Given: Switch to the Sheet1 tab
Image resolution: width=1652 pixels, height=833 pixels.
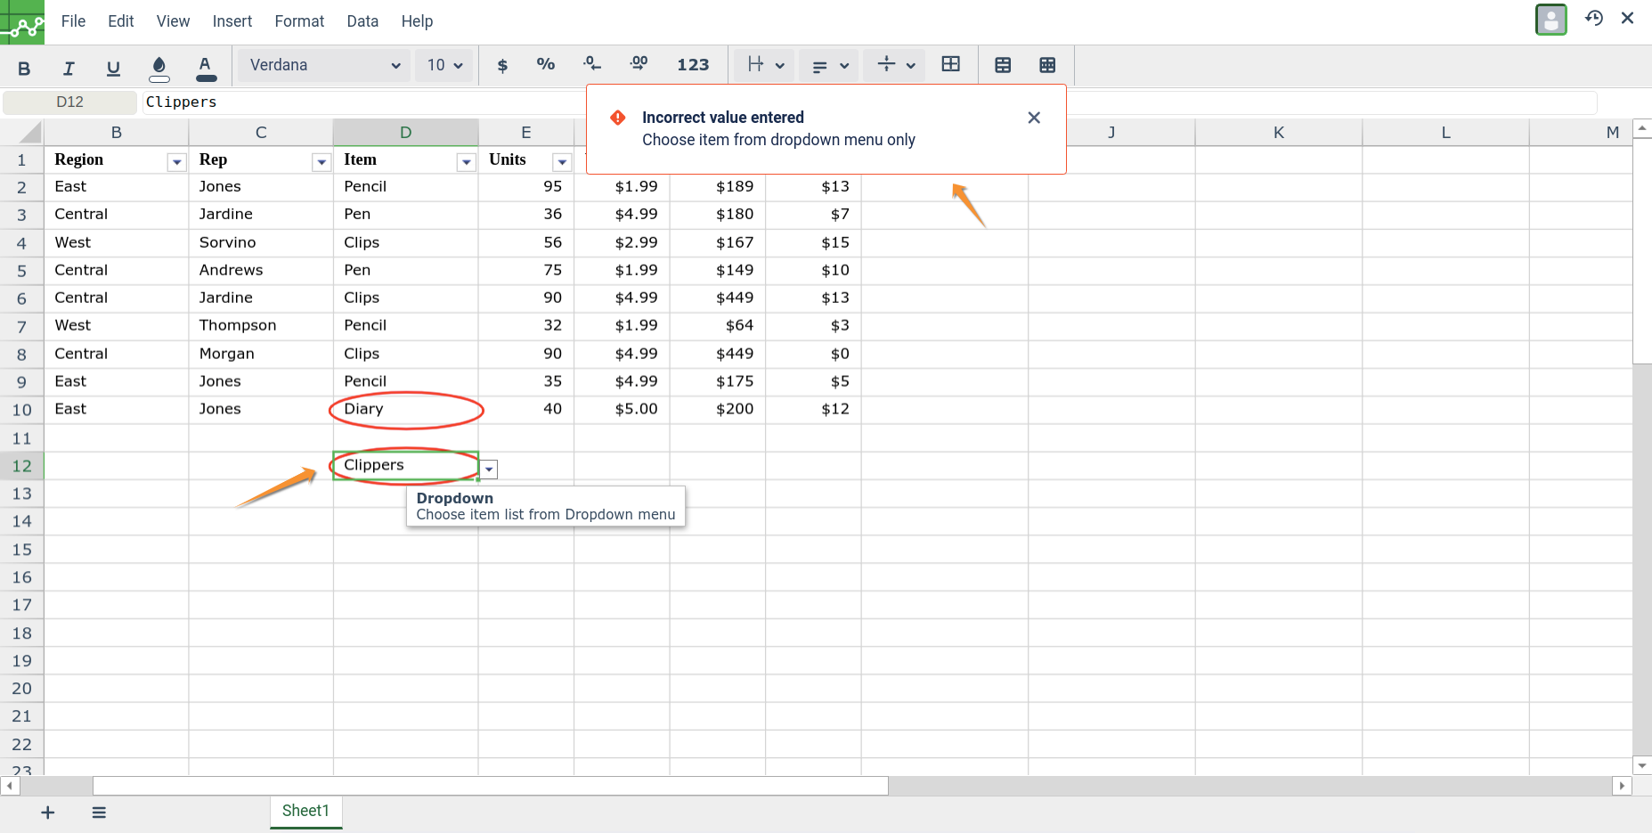Looking at the screenshot, I should pyautogui.click(x=305, y=812).
